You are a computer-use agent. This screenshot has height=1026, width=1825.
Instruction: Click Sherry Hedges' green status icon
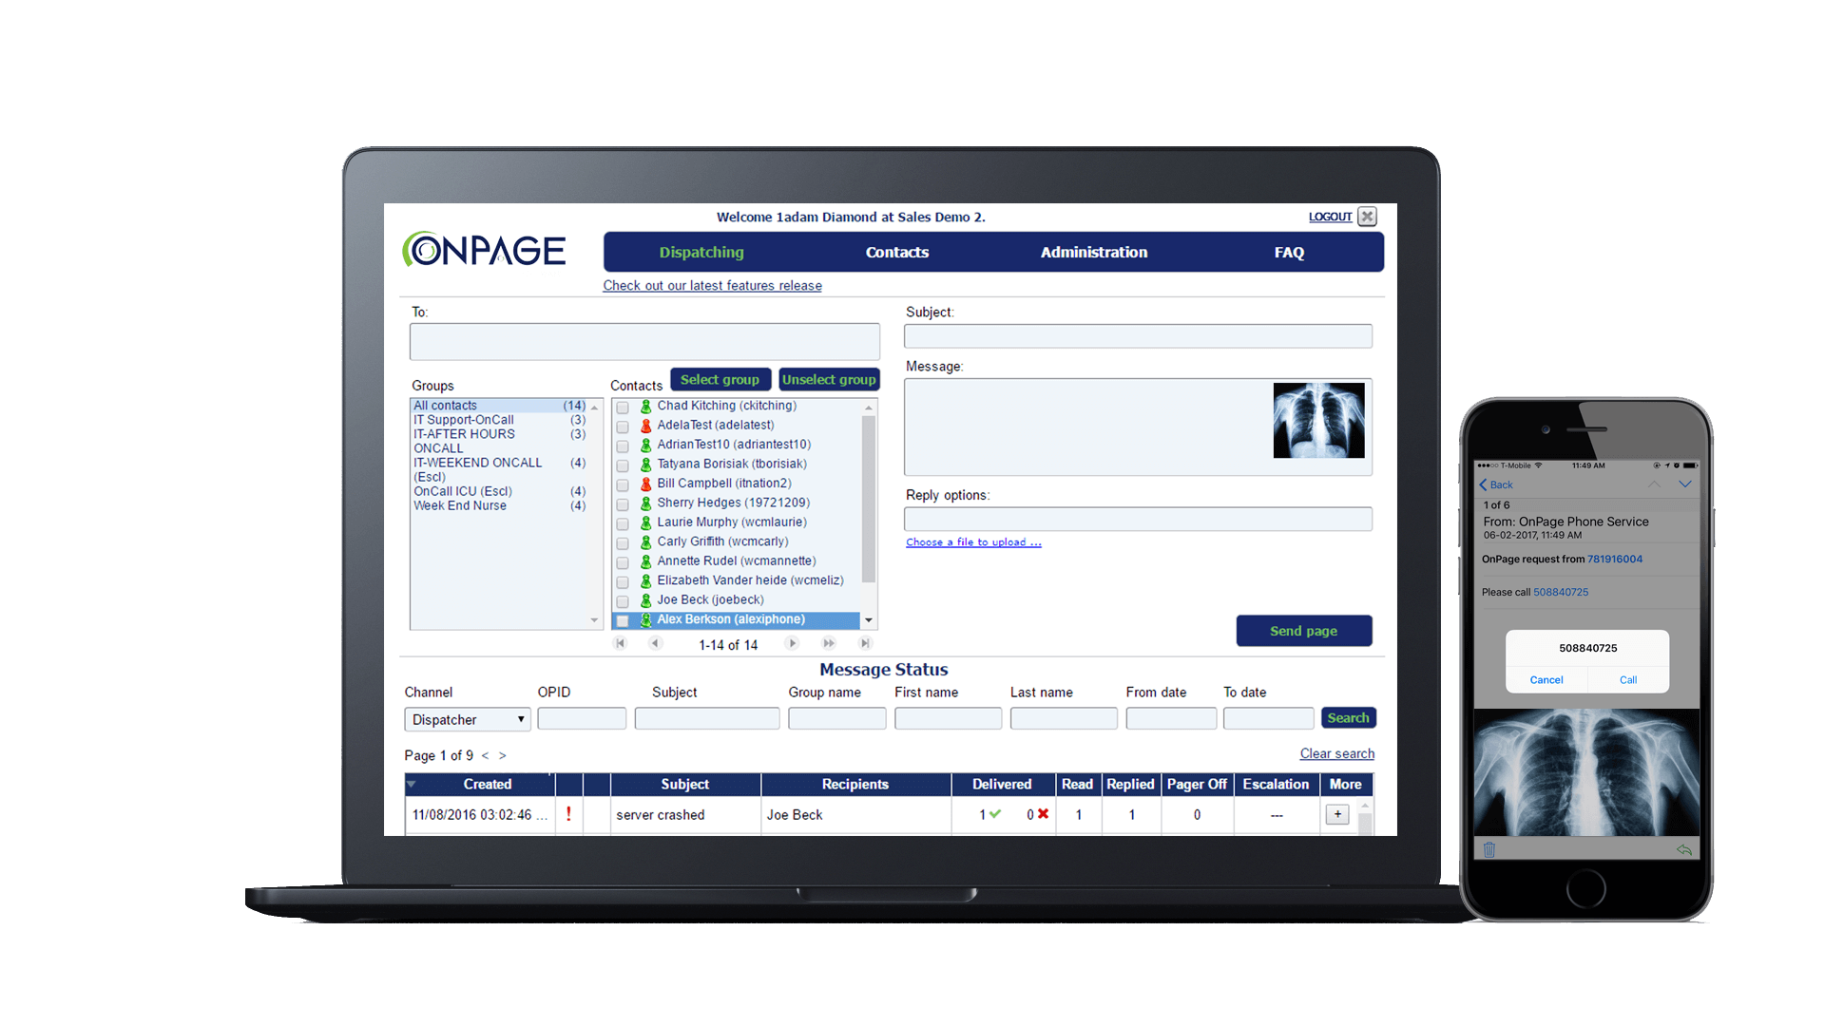[646, 503]
